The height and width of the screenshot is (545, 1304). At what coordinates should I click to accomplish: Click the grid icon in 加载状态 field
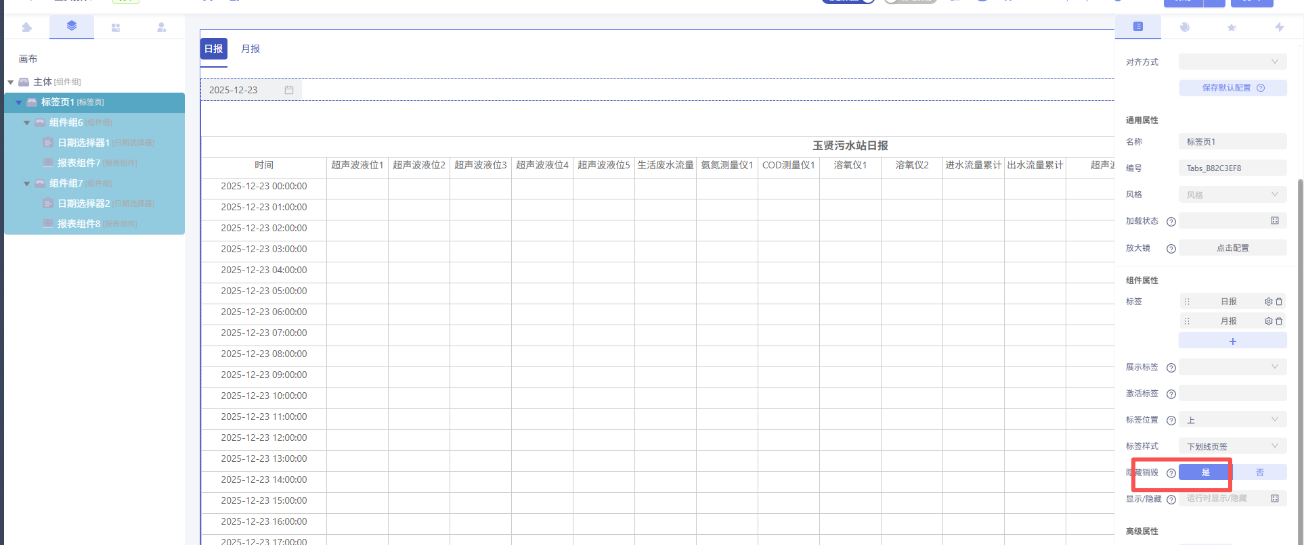tap(1275, 221)
